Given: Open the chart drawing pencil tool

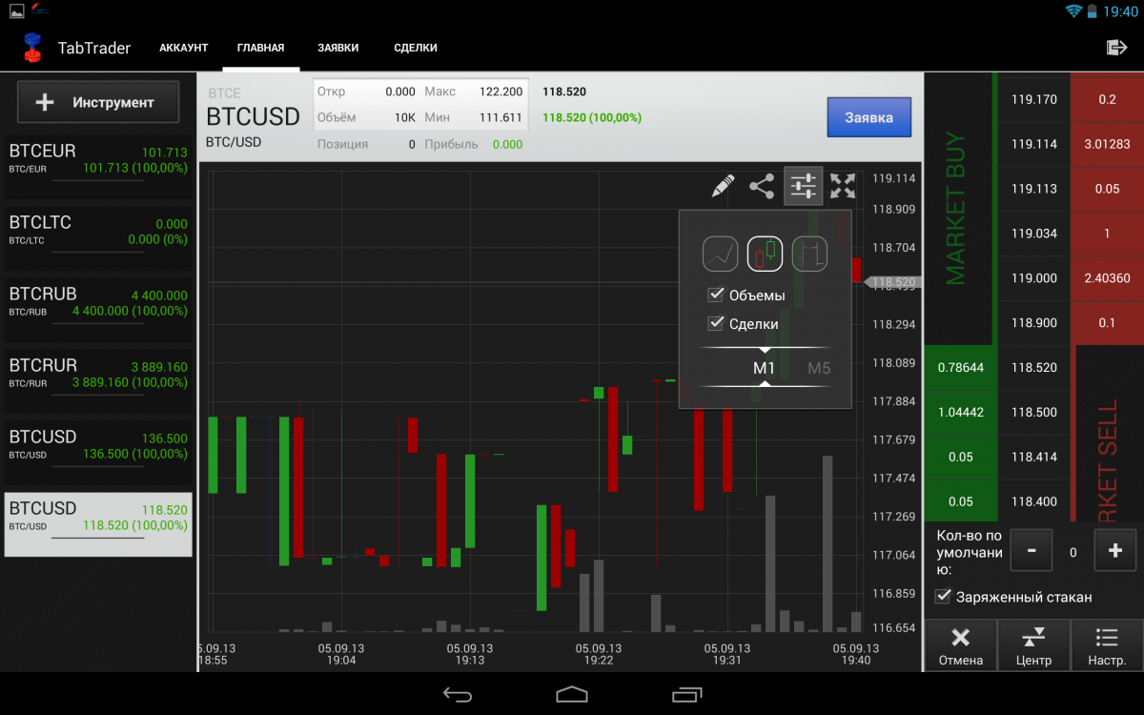Looking at the screenshot, I should tap(724, 186).
